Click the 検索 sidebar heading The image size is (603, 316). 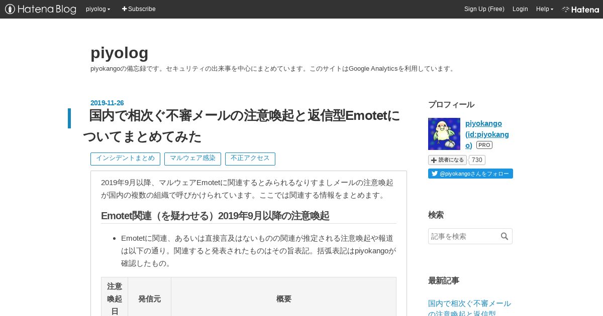click(436, 215)
